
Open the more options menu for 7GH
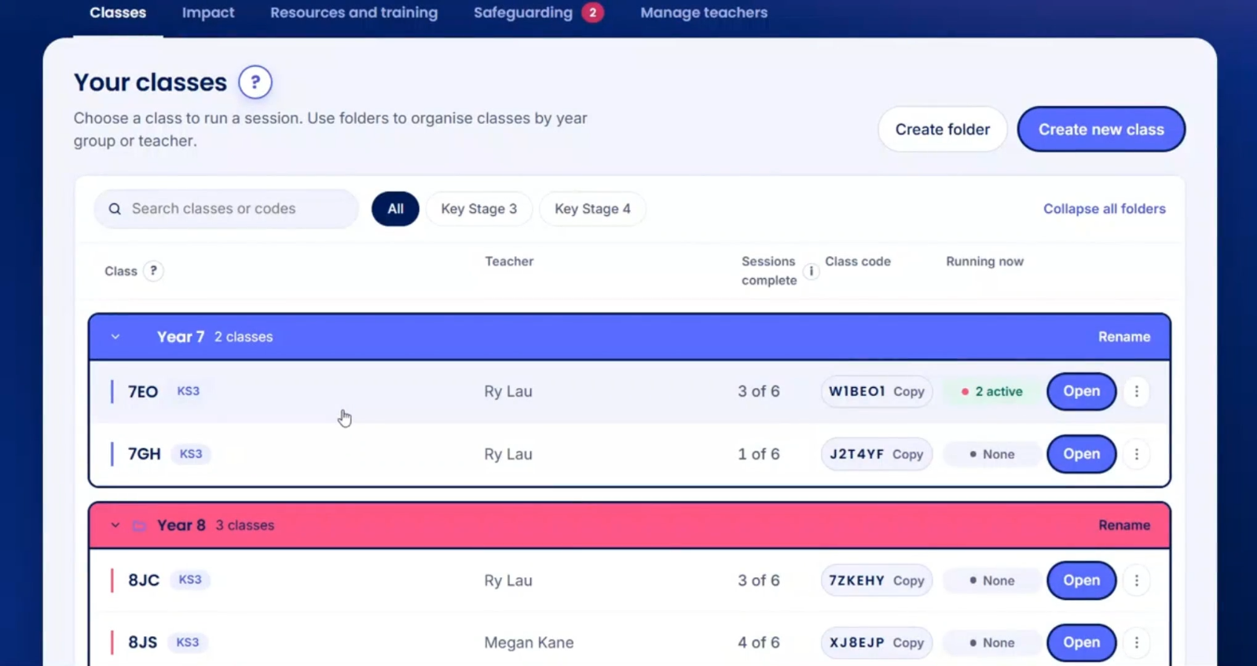pos(1136,454)
